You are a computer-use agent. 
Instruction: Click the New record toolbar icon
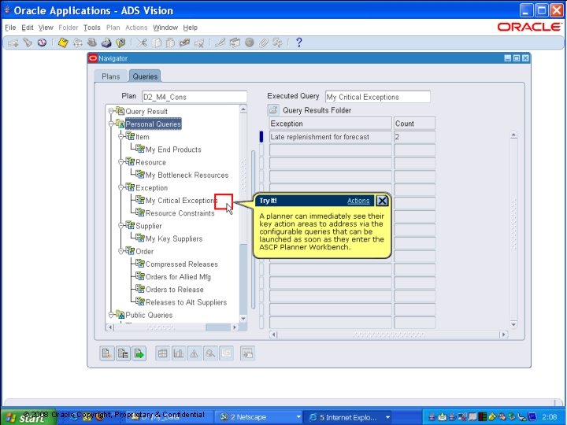point(13,43)
